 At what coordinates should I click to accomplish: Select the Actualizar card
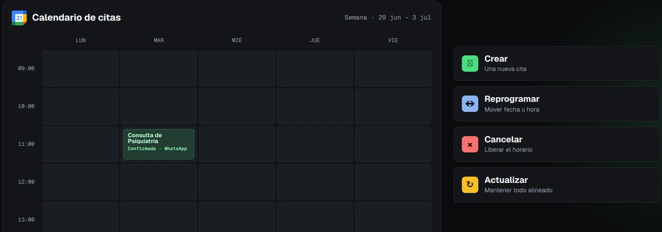[557, 185]
